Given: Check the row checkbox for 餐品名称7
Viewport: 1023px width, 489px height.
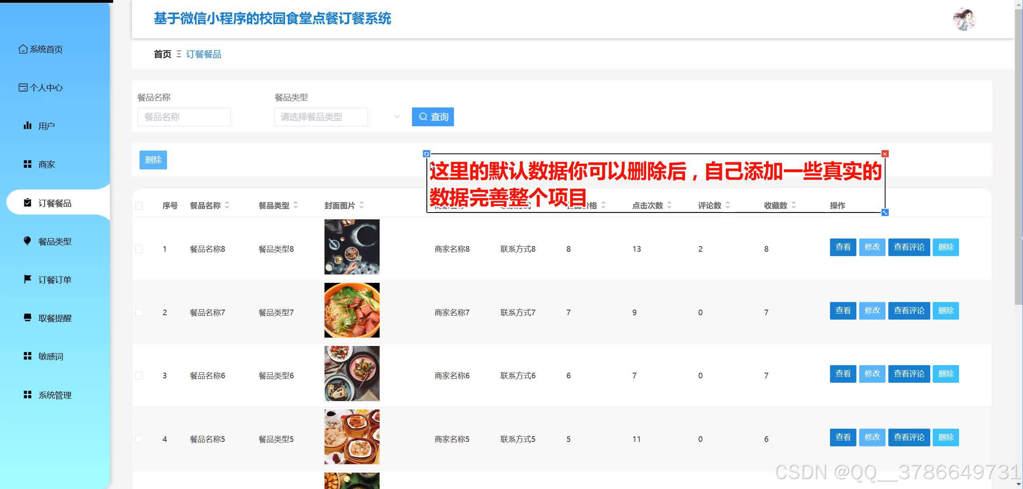Looking at the screenshot, I should pos(139,312).
